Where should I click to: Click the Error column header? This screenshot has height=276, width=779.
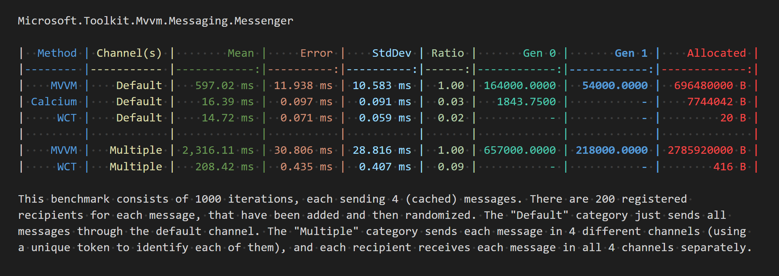coord(316,53)
